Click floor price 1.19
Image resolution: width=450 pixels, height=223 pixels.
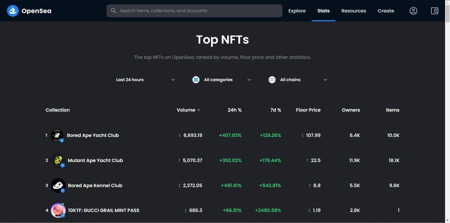[316, 210]
